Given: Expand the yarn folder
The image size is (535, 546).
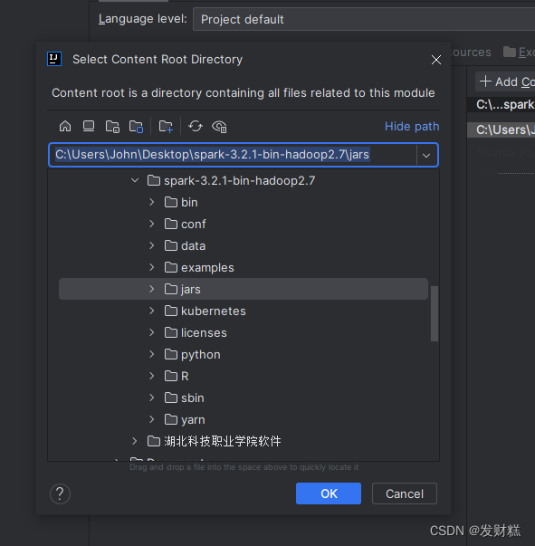Looking at the screenshot, I should tap(151, 419).
